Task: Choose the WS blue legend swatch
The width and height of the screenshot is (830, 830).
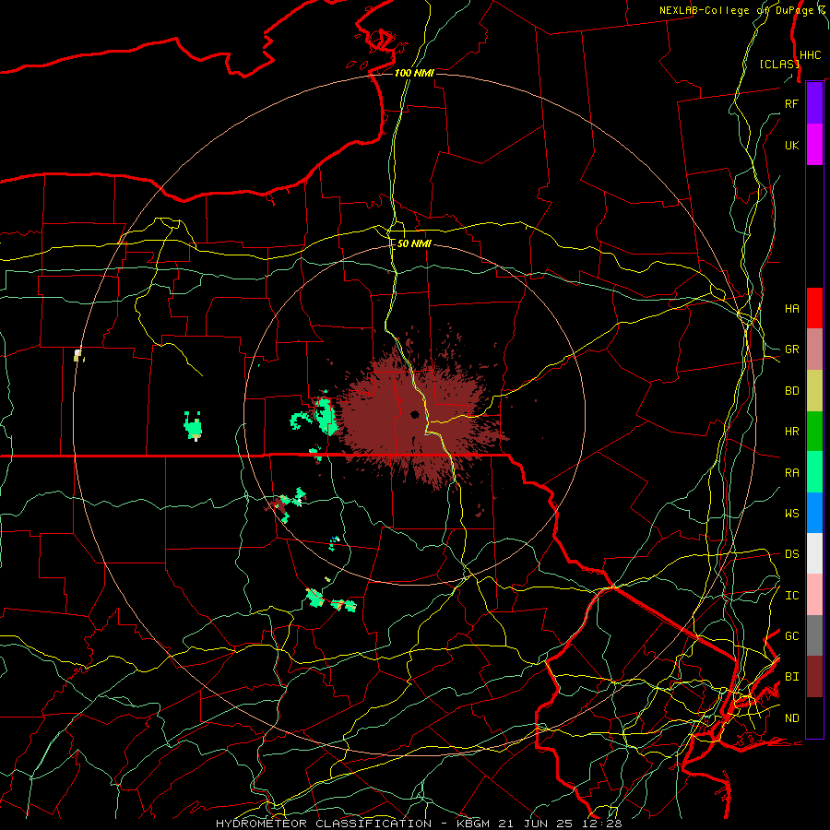Action: pos(814,513)
